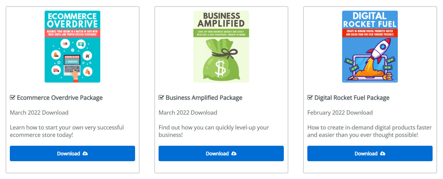
Task: Click the February 2022 Download date text
Action: coord(340,113)
